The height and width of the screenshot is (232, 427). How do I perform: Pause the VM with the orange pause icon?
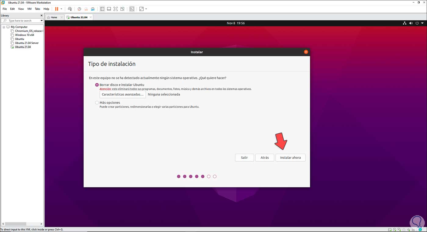point(56,9)
